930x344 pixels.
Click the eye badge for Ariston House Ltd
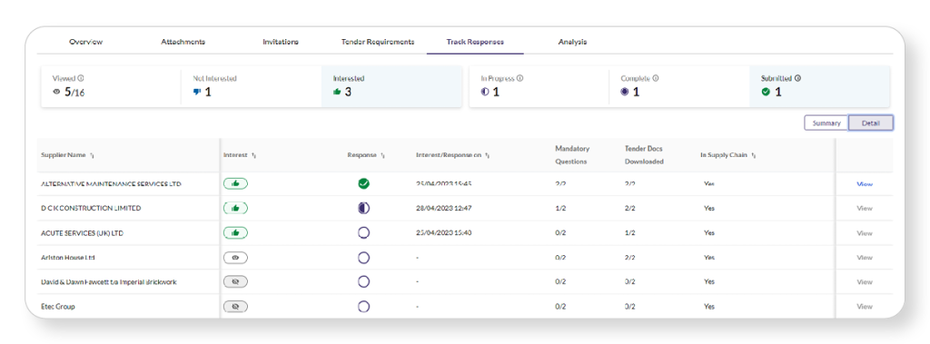click(x=235, y=258)
